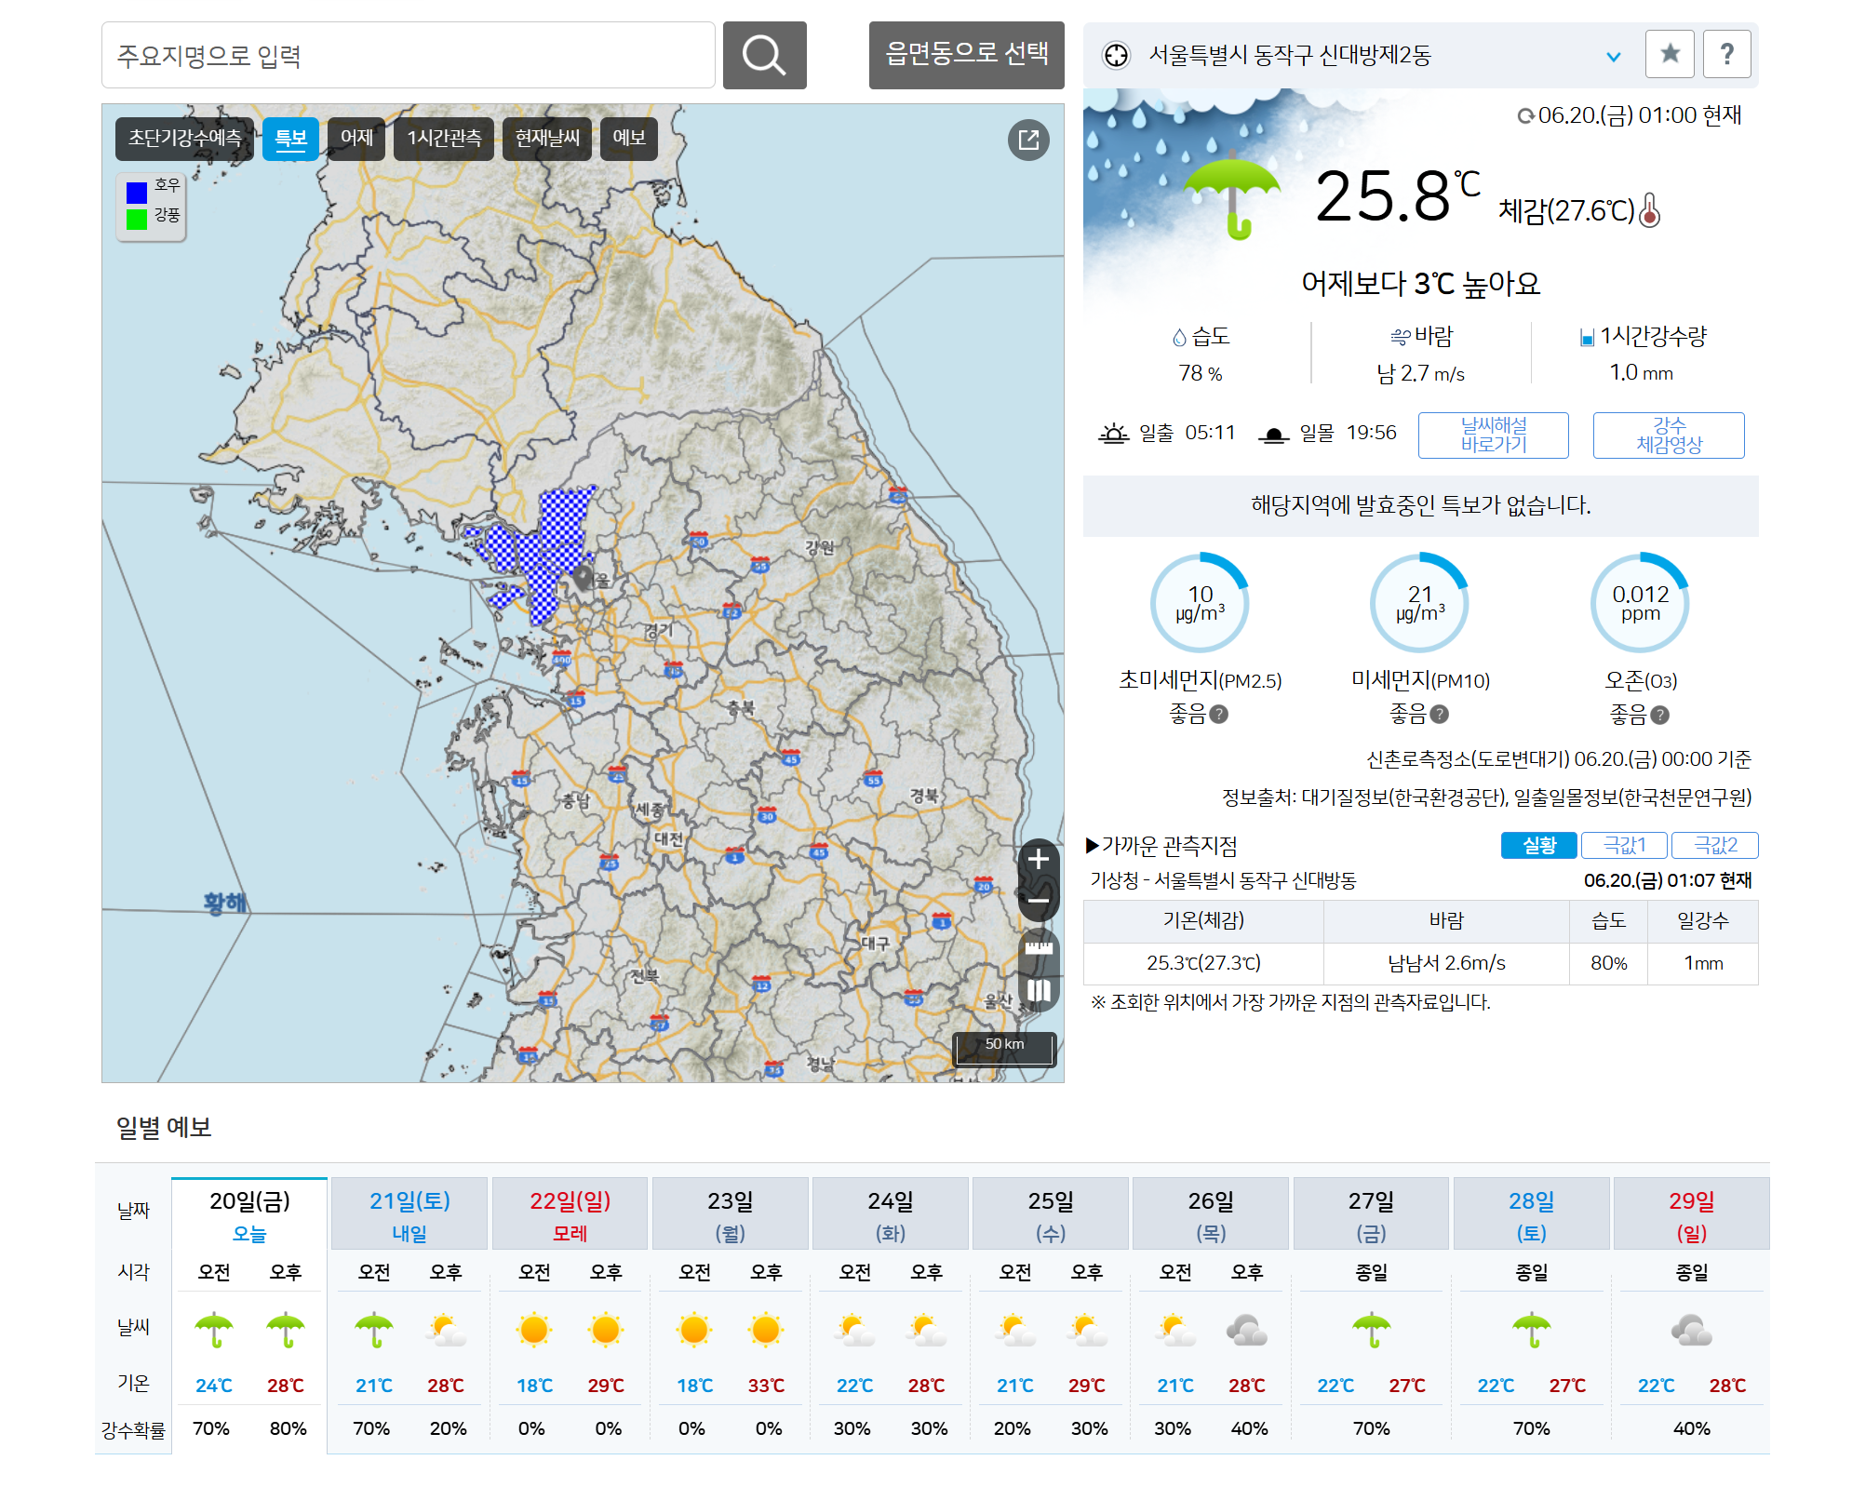1852x1487 pixels.
Task: Open the question mark help button
Action: point(1726,53)
